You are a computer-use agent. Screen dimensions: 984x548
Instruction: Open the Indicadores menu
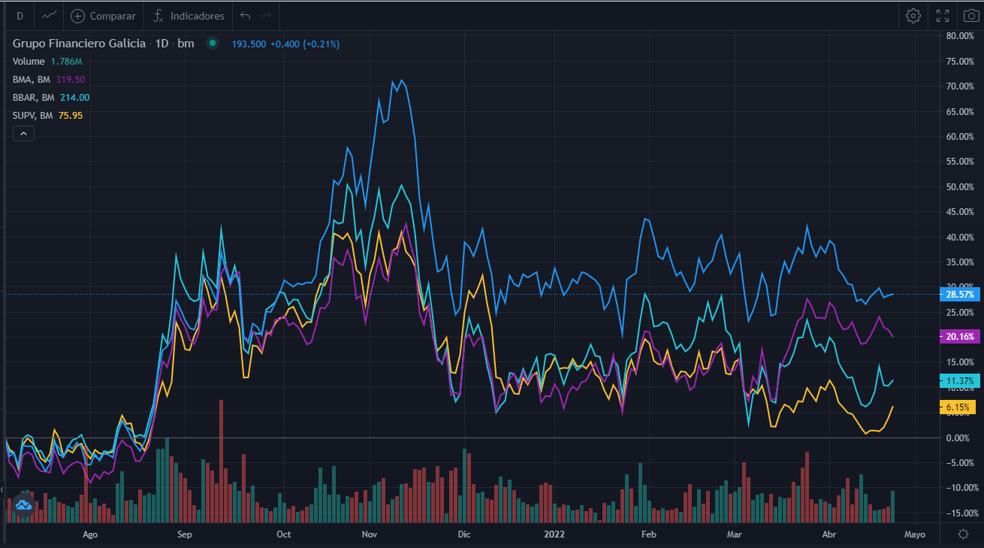189,16
